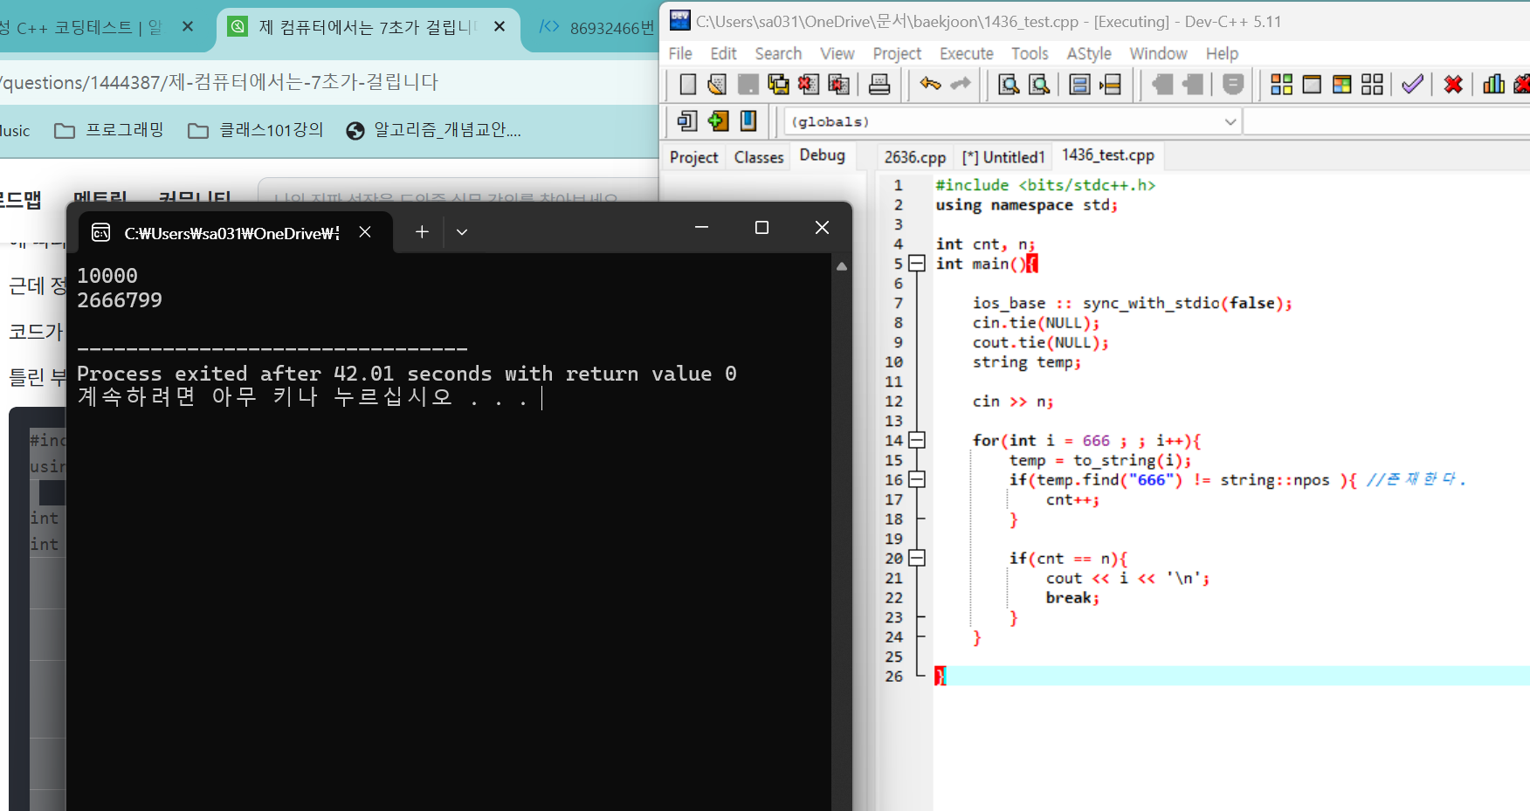The image size is (1530, 811).
Task: Click the Compile & Run colorful icon
Action: [1341, 84]
